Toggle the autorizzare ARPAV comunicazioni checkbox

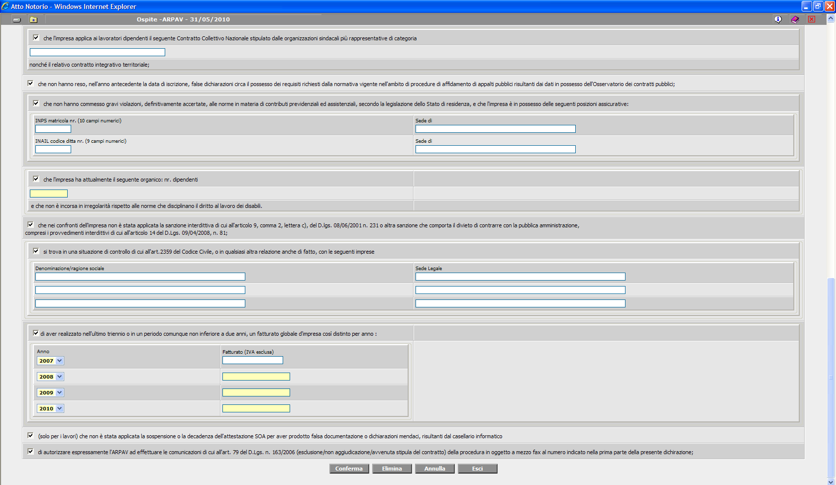30,451
